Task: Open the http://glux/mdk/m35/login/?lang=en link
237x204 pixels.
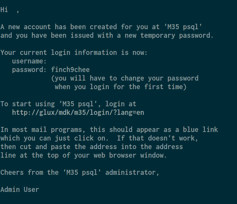Action: click(x=78, y=113)
